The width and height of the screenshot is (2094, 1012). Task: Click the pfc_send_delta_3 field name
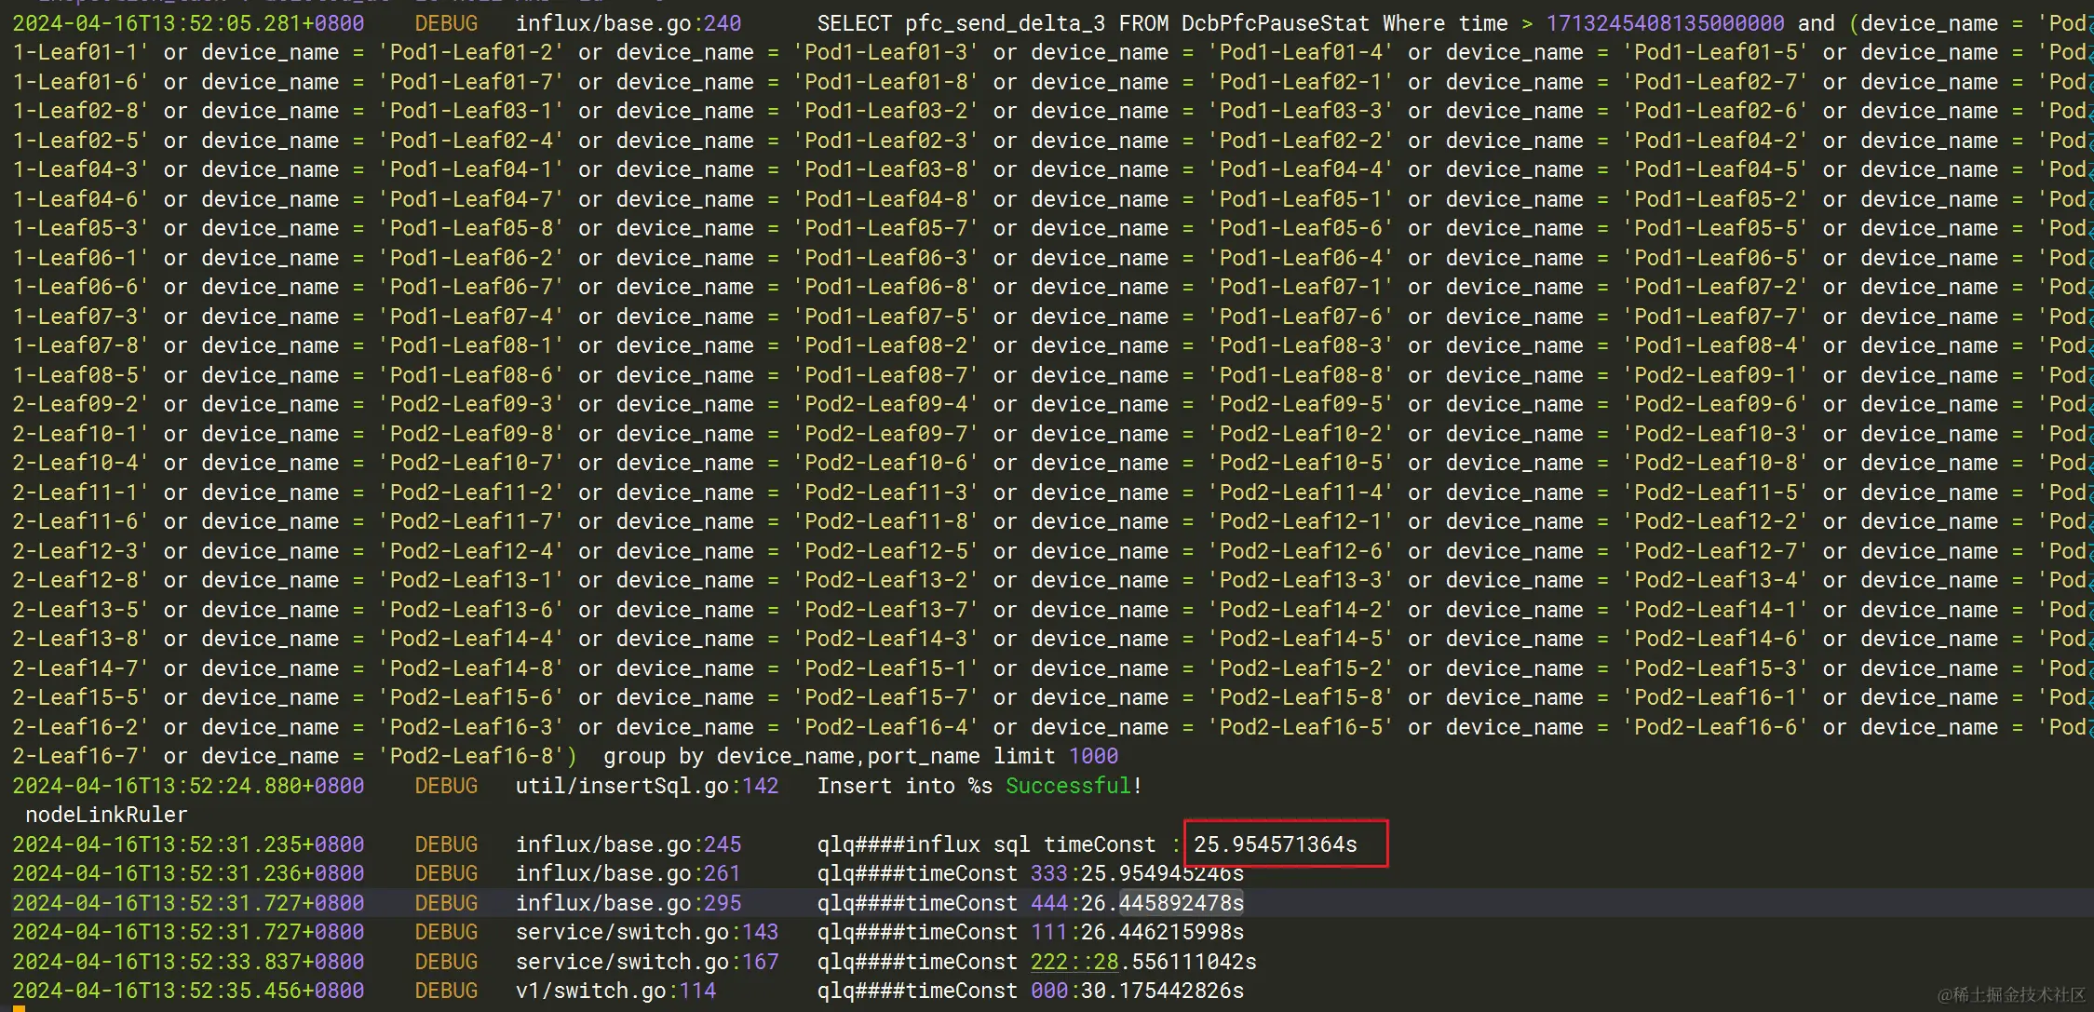pos(1005,23)
